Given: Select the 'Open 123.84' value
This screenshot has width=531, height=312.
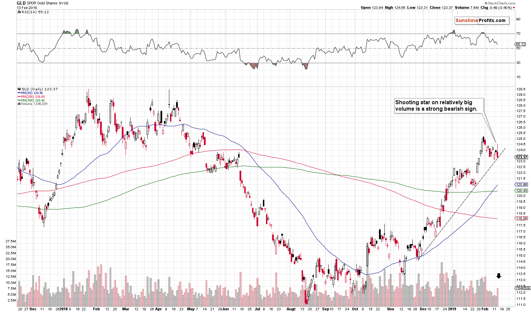Looking at the screenshot, I should click(x=372, y=7).
